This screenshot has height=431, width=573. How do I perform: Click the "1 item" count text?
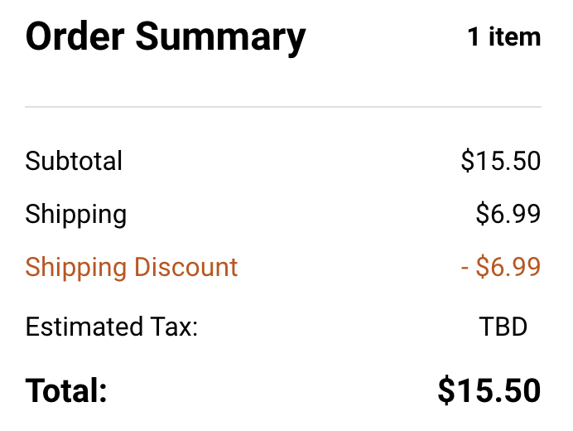click(x=503, y=37)
